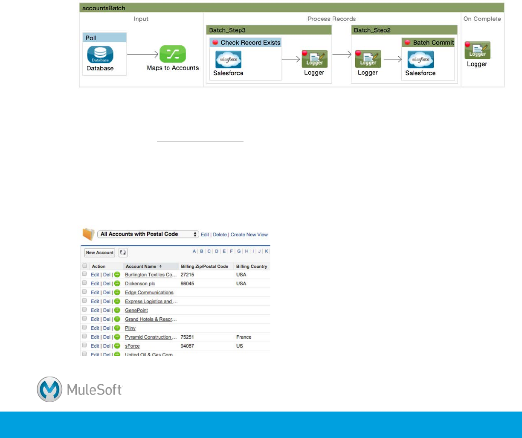The image size is (522, 438).
Task: Select the Batch_Step2 header
Action: click(x=404, y=30)
